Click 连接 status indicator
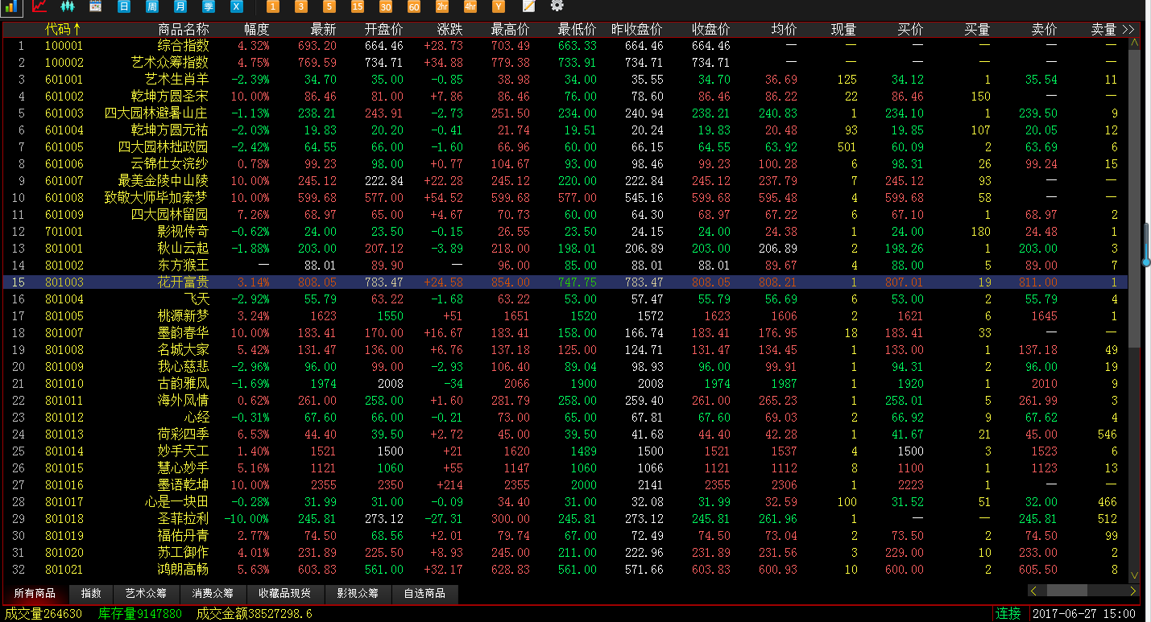This screenshot has width=1151, height=622. pos(1008,613)
